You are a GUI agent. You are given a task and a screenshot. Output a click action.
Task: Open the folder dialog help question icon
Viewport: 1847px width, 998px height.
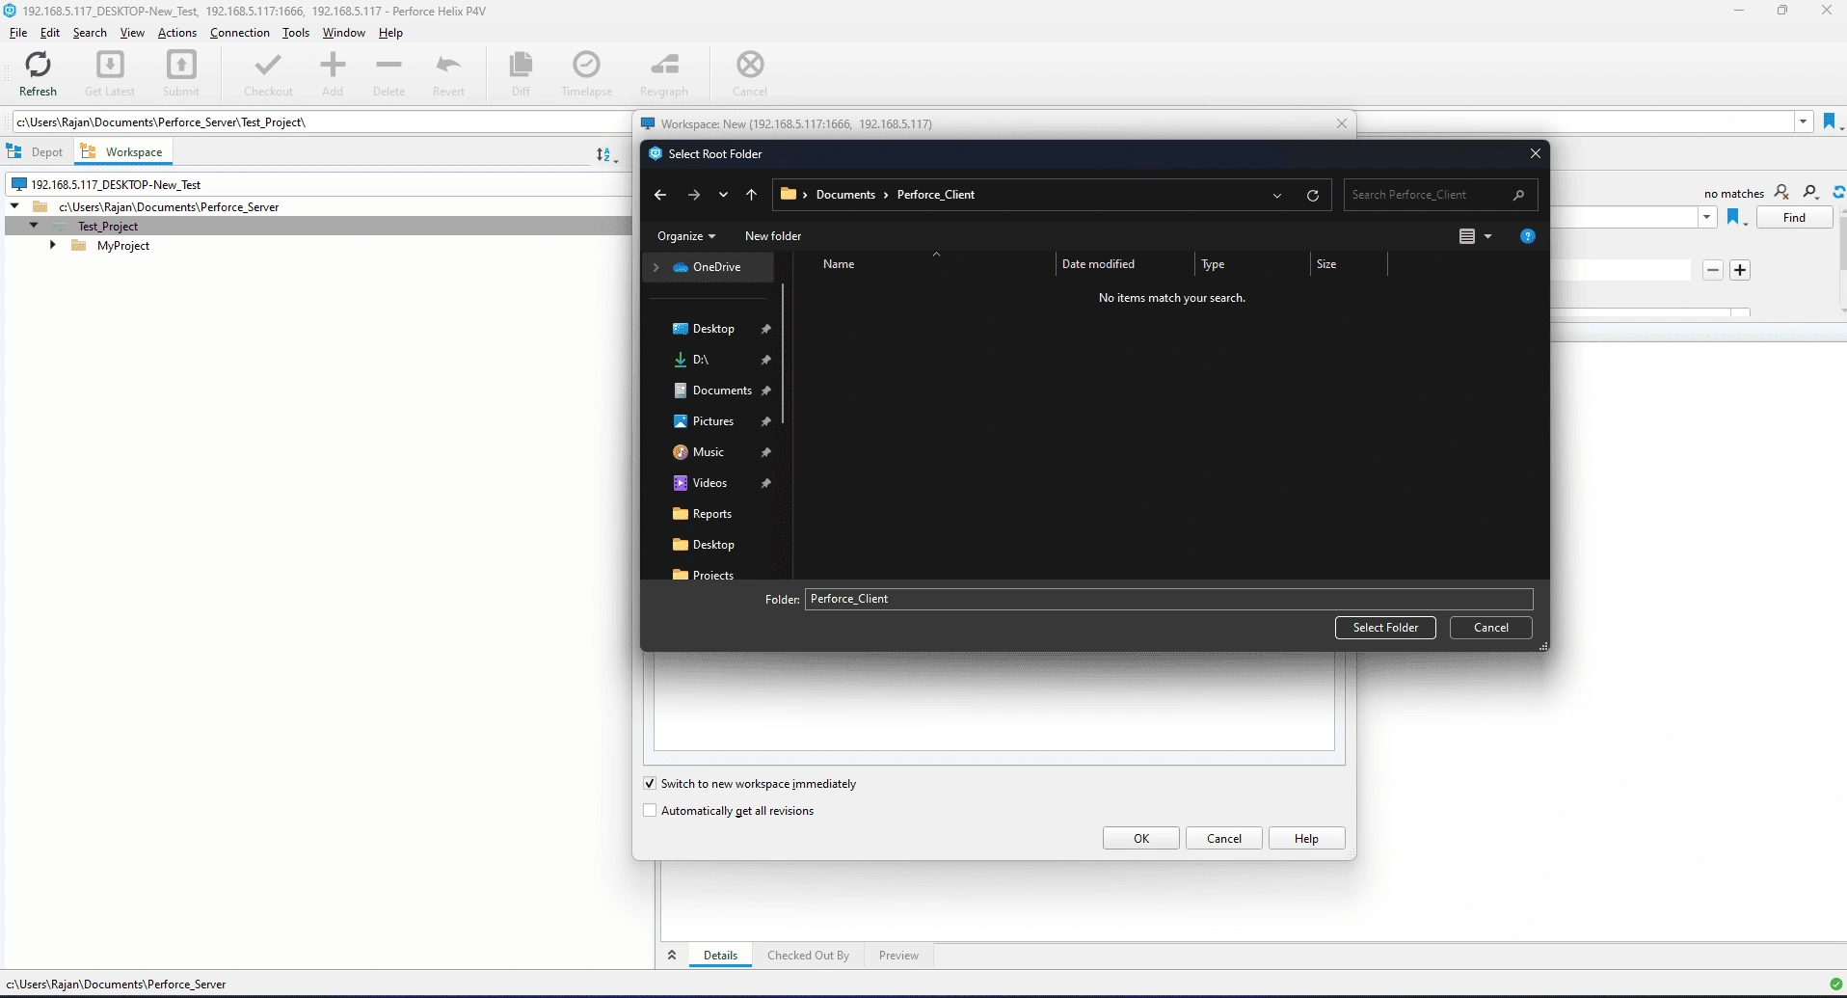(1527, 236)
